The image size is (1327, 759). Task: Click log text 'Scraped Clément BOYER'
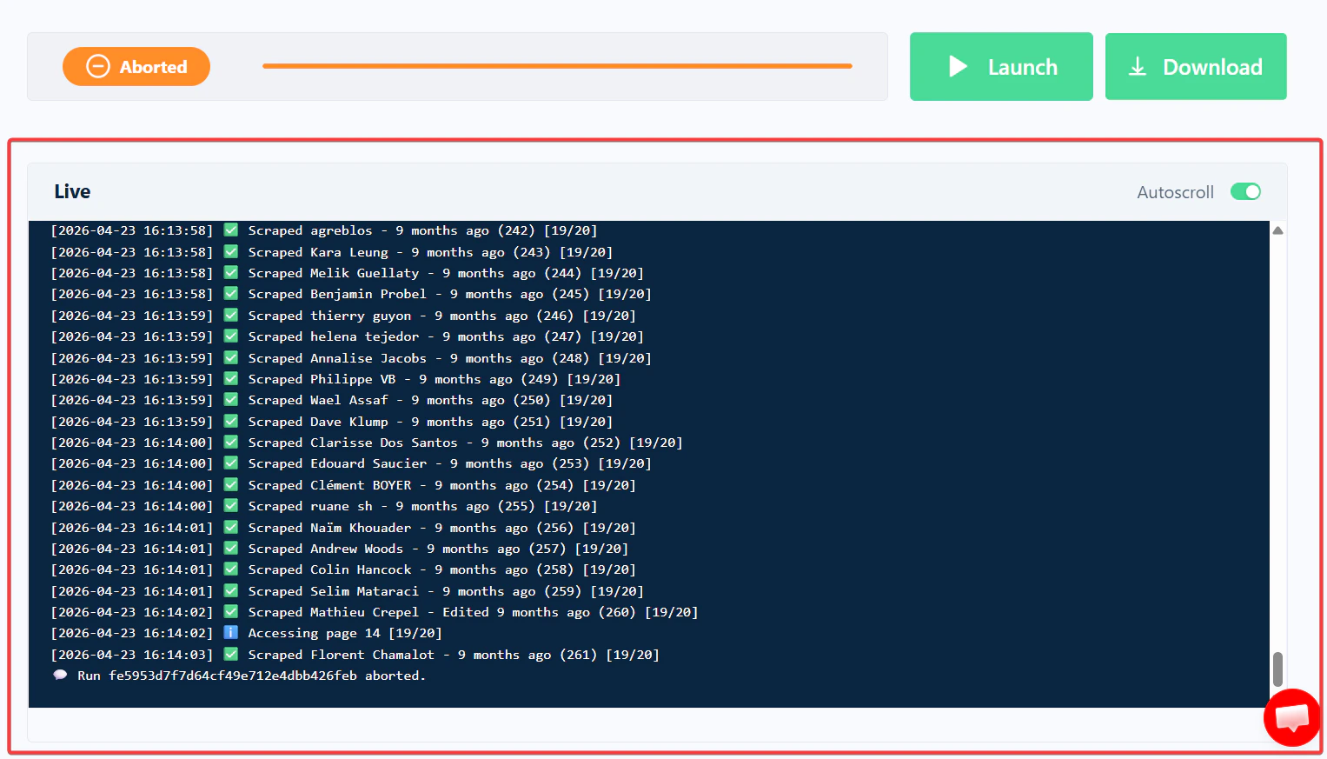pyautogui.click(x=329, y=485)
